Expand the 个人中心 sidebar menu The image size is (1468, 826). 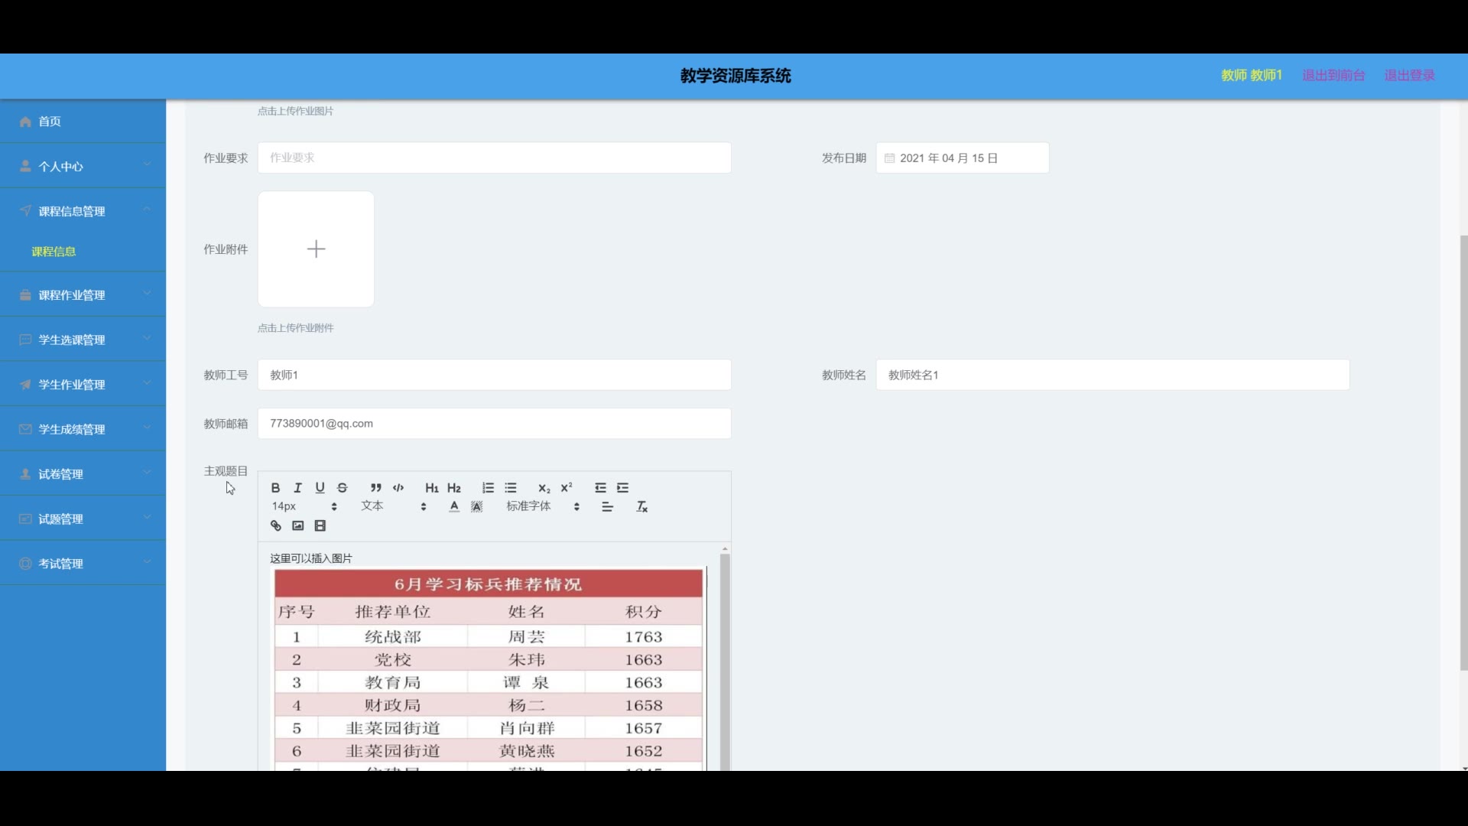83,166
